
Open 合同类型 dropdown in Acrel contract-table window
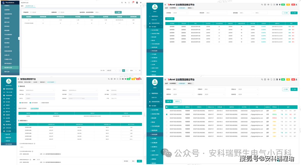click(180, 13)
